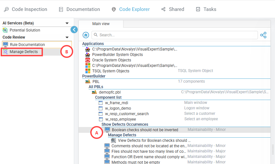Select w_logon_demo component
This screenshot has height=164, width=275.
pyautogui.click(x=118, y=108)
